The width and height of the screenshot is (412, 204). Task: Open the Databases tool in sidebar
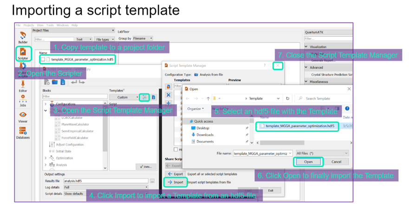[x=23, y=133]
